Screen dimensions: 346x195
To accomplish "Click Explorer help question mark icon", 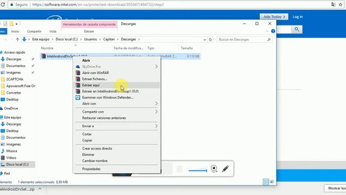I will point(273,31).
